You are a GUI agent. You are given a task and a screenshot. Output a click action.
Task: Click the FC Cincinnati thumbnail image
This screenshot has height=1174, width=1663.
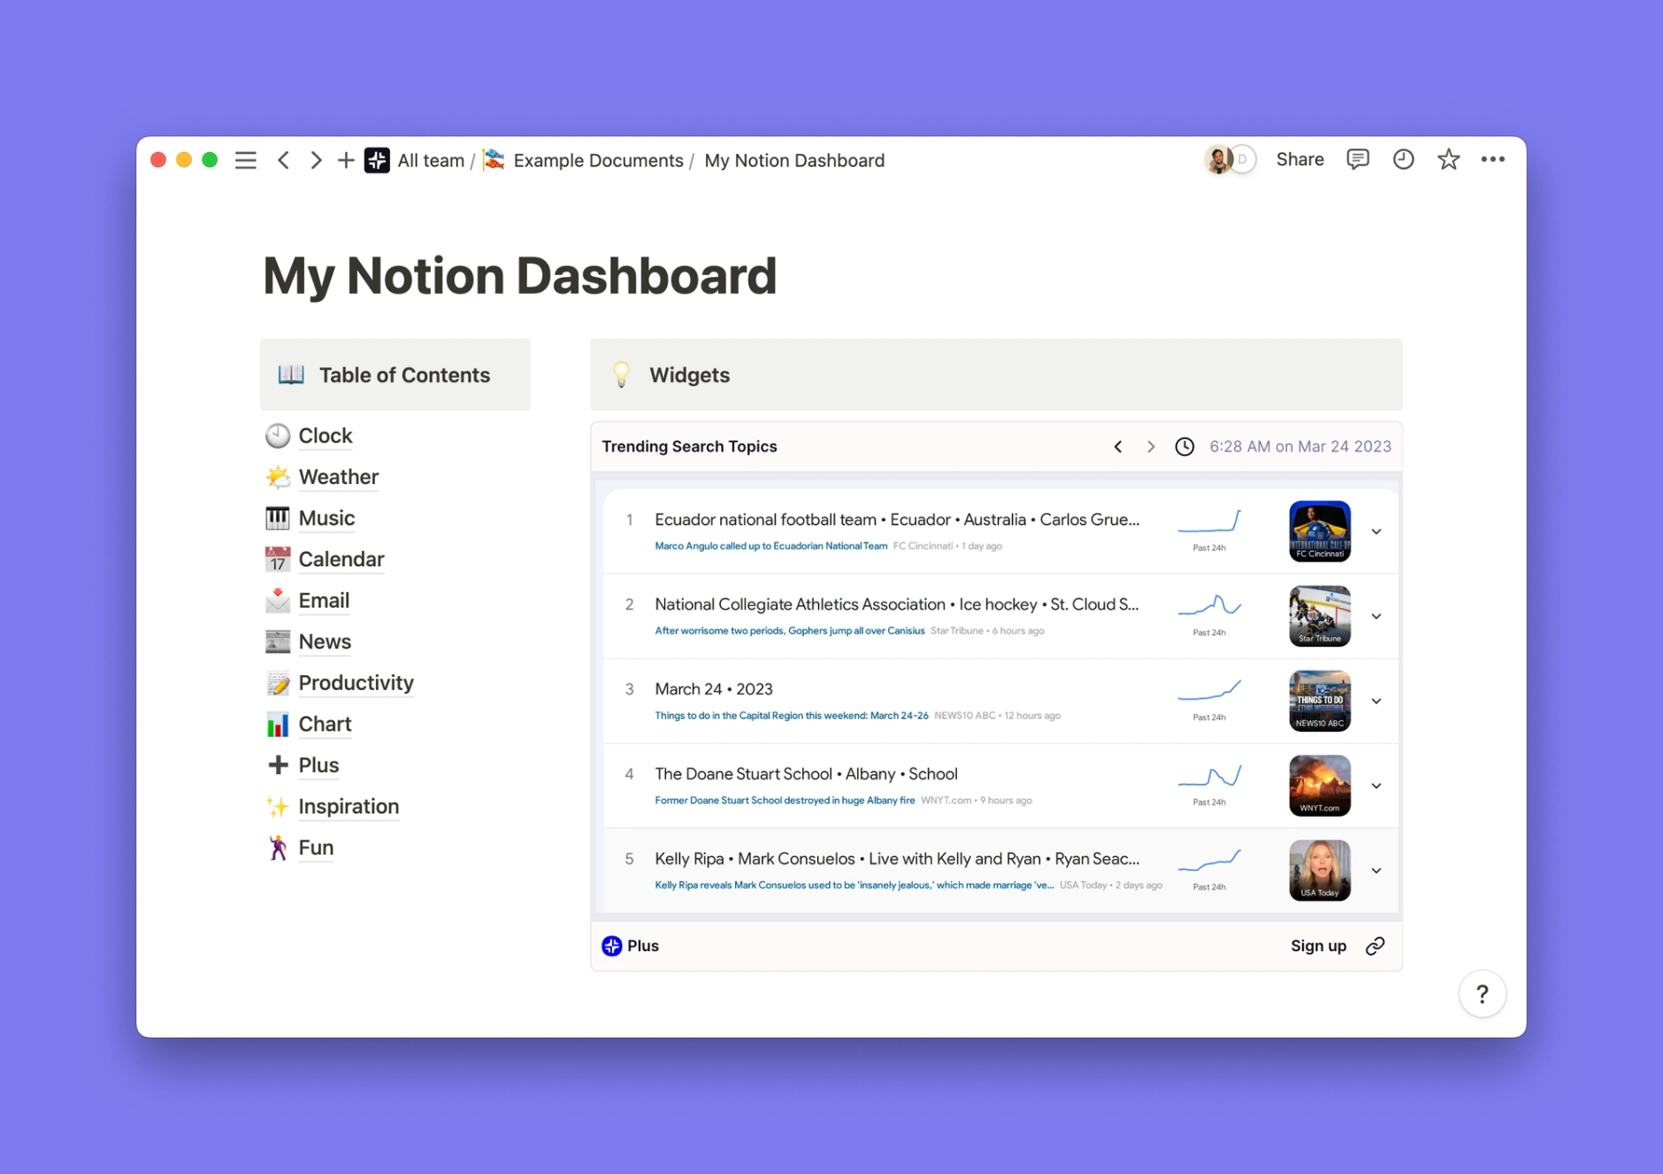(x=1320, y=532)
